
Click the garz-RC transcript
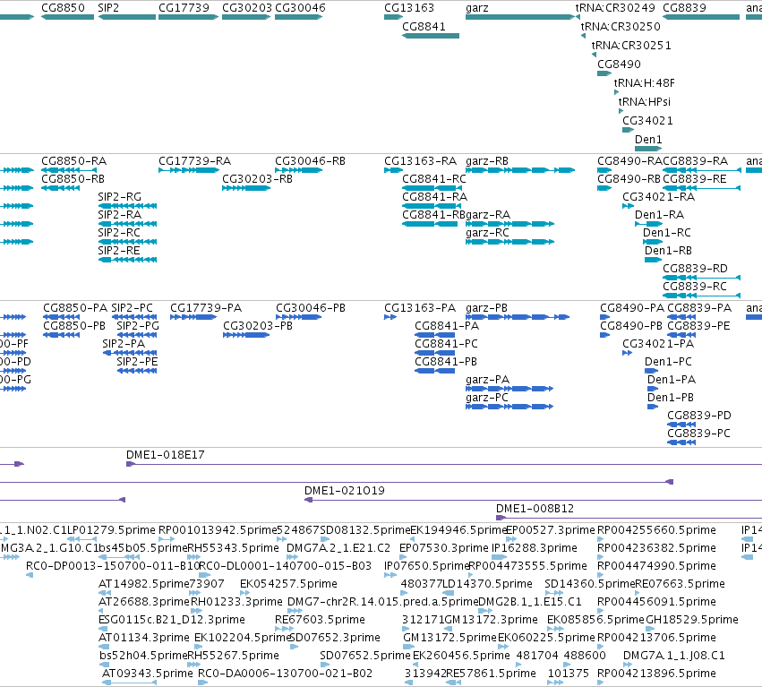(x=509, y=242)
